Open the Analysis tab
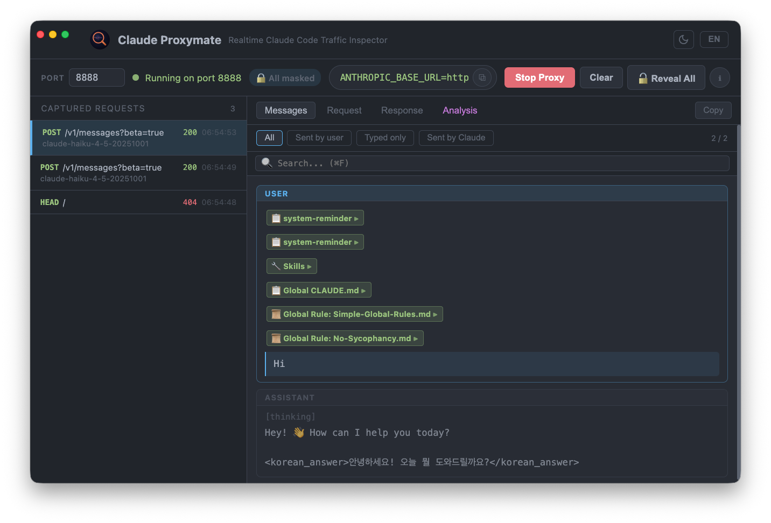 pyautogui.click(x=460, y=110)
